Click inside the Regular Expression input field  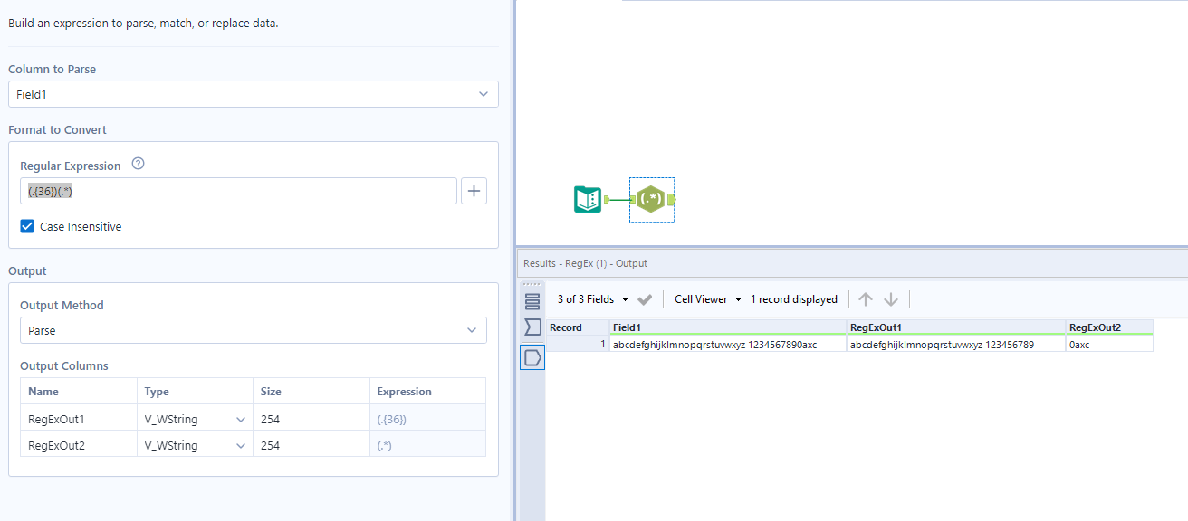point(235,190)
